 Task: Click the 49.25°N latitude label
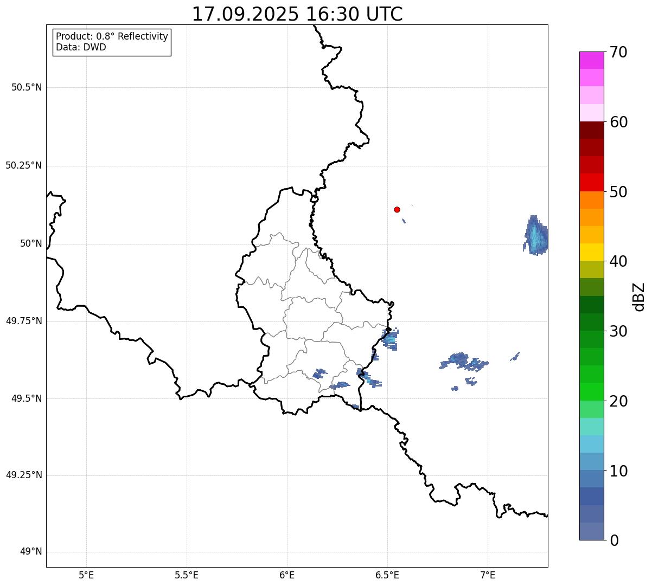[x=24, y=475]
